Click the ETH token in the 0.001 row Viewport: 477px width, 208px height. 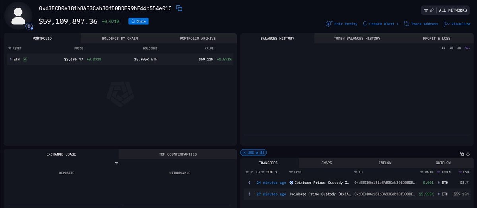(x=444, y=183)
